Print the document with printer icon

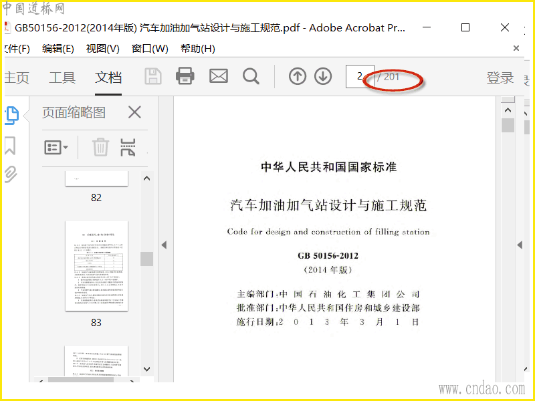coord(185,76)
